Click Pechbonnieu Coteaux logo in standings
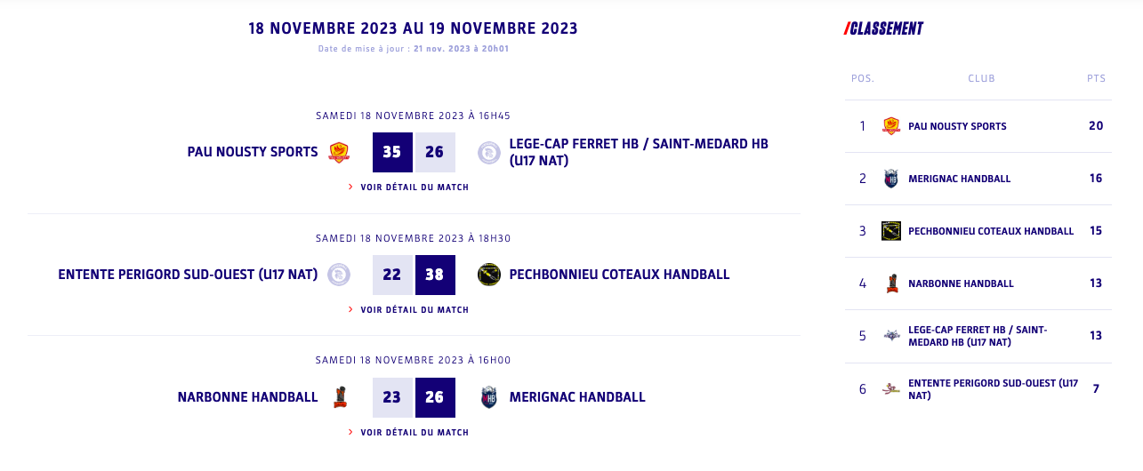 tap(891, 231)
